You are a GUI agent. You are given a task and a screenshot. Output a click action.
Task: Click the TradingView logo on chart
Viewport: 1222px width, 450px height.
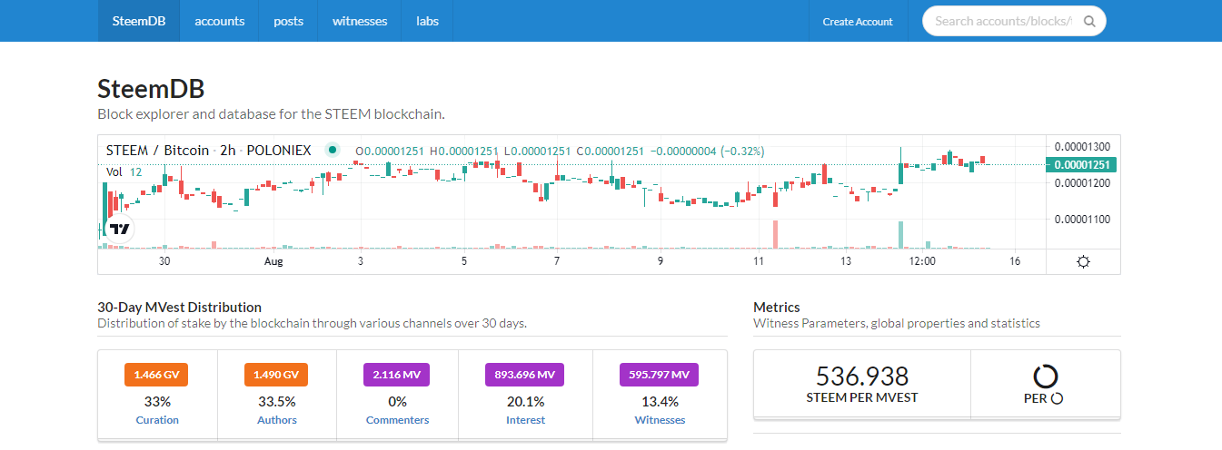point(120,229)
